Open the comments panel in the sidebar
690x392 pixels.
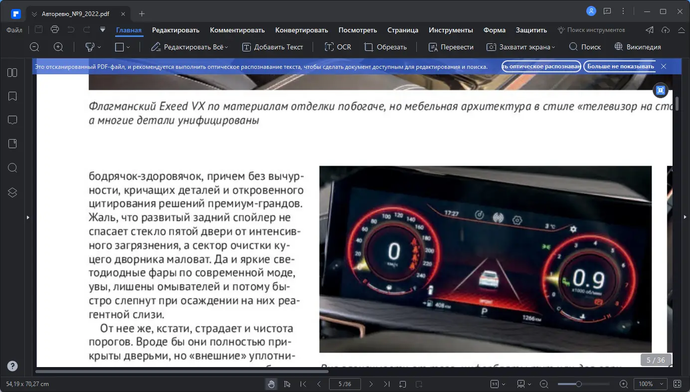tap(12, 120)
